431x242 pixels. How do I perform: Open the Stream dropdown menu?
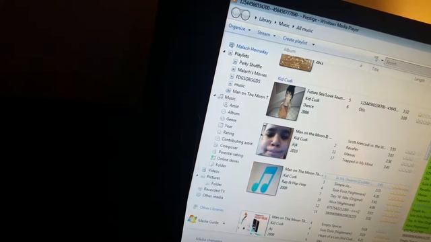(x=266, y=34)
